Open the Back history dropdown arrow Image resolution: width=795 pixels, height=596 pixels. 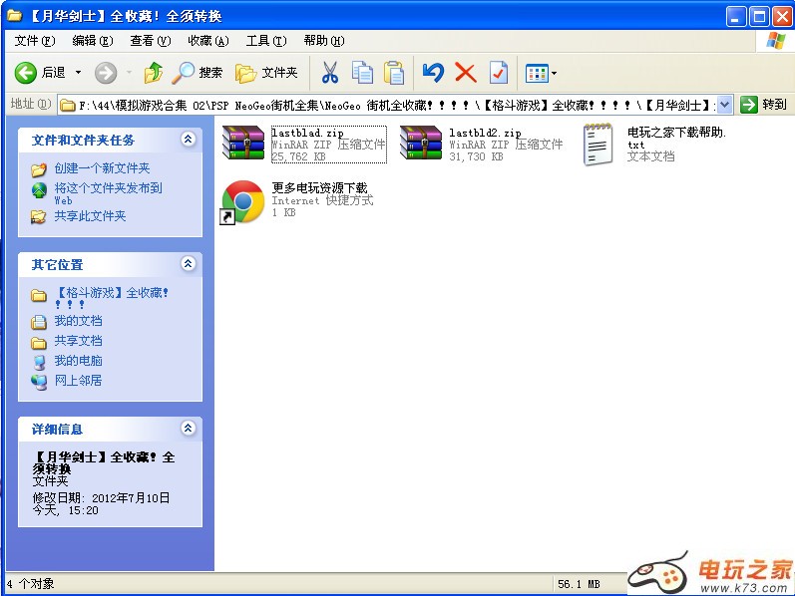point(78,73)
